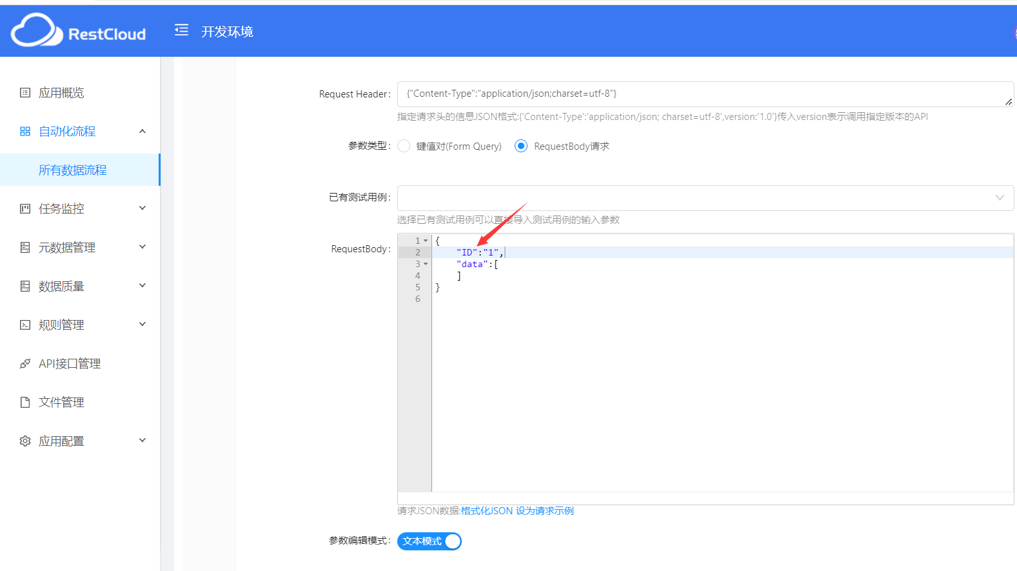Expand the 元数据管理 menu chevron
The image size is (1017, 571).
tap(143, 247)
